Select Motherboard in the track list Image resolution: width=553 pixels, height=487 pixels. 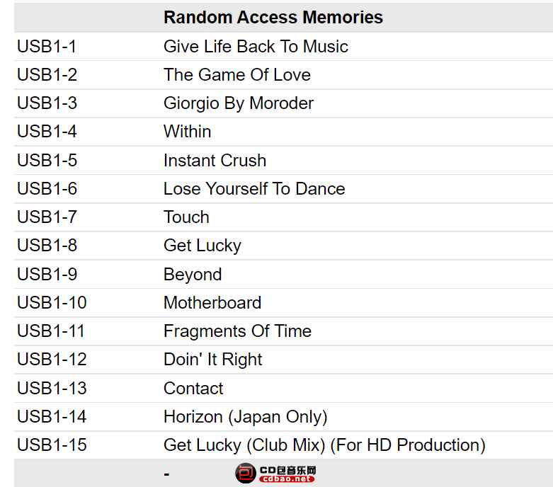coord(212,302)
